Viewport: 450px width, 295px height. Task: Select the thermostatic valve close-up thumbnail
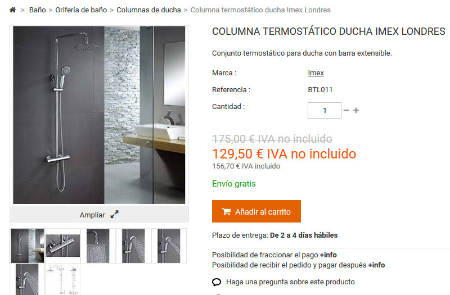63,246
